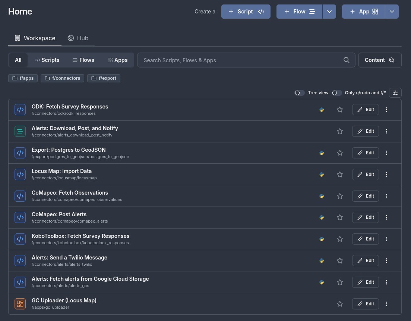Click the list filter settings icon
Screen dimensions: 411x321
coord(395,93)
